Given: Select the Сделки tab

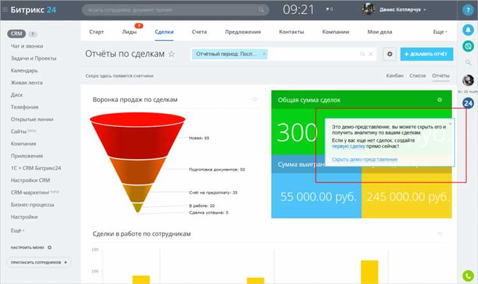Looking at the screenshot, I should (164, 32).
